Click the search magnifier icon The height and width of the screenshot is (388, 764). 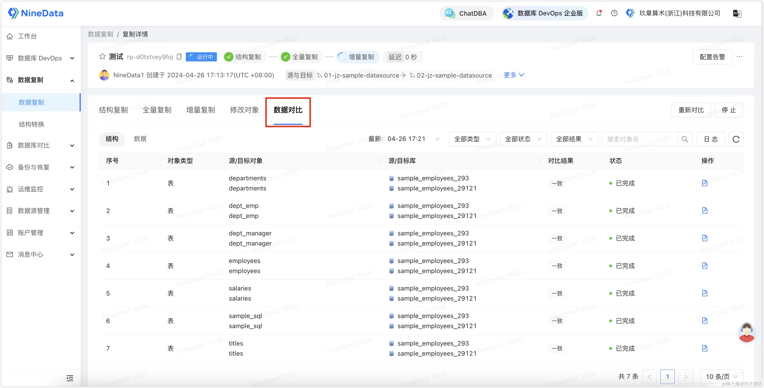pos(685,139)
